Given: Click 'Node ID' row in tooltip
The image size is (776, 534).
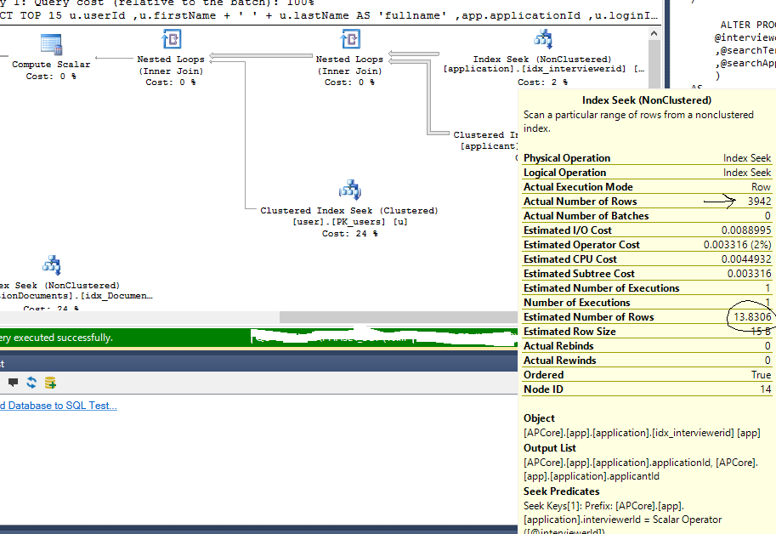Looking at the screenshot, I should click(x=648, y=389).
